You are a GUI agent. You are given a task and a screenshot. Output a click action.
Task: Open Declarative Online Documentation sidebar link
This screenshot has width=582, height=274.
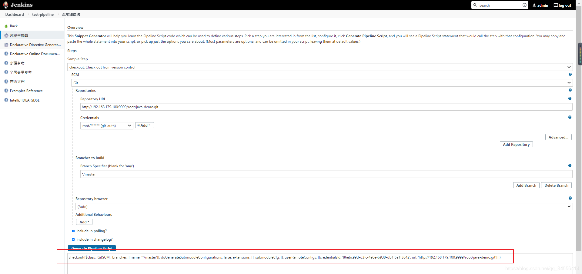tap(35, 54)
